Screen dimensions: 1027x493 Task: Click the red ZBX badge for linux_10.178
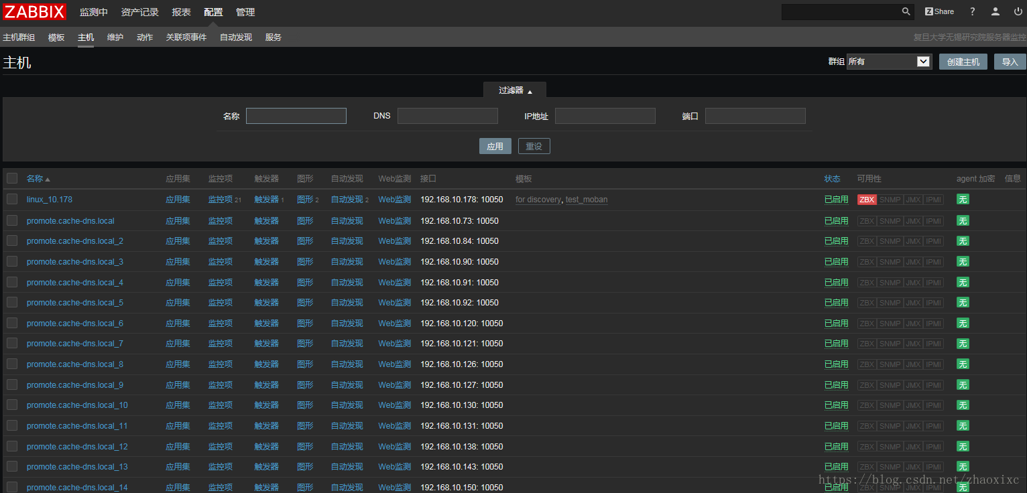click(867, 200)
